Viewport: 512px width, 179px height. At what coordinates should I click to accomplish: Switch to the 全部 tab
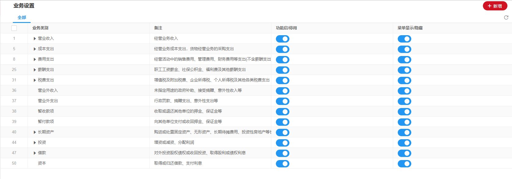pos(22,17)
